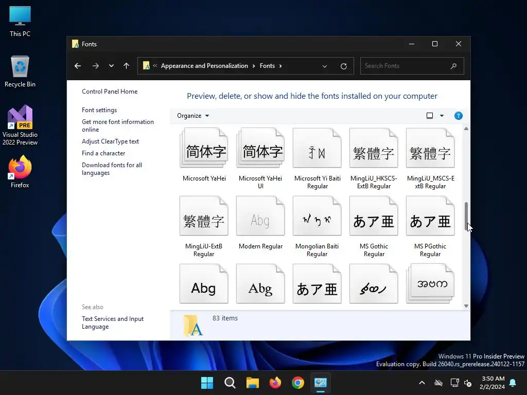527x395 pixels.
Task: Click the muted volume tray icon
Action: pyautogui.click(x=468, y=383)
